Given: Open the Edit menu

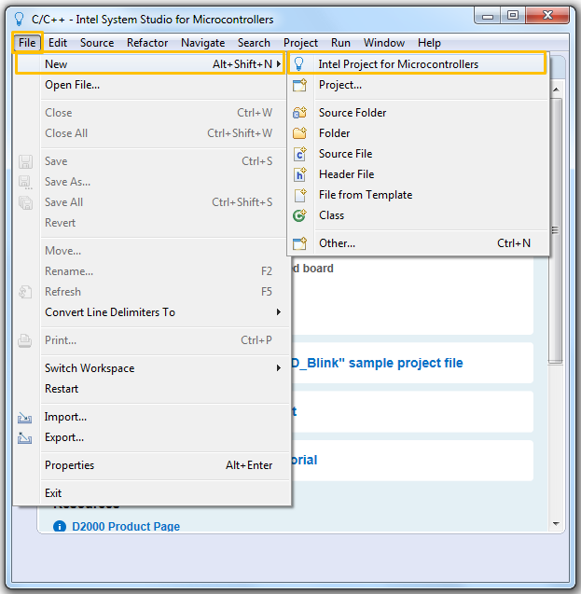Looking at the screenshot, I should pyautogui.click(x=58, y=43).
